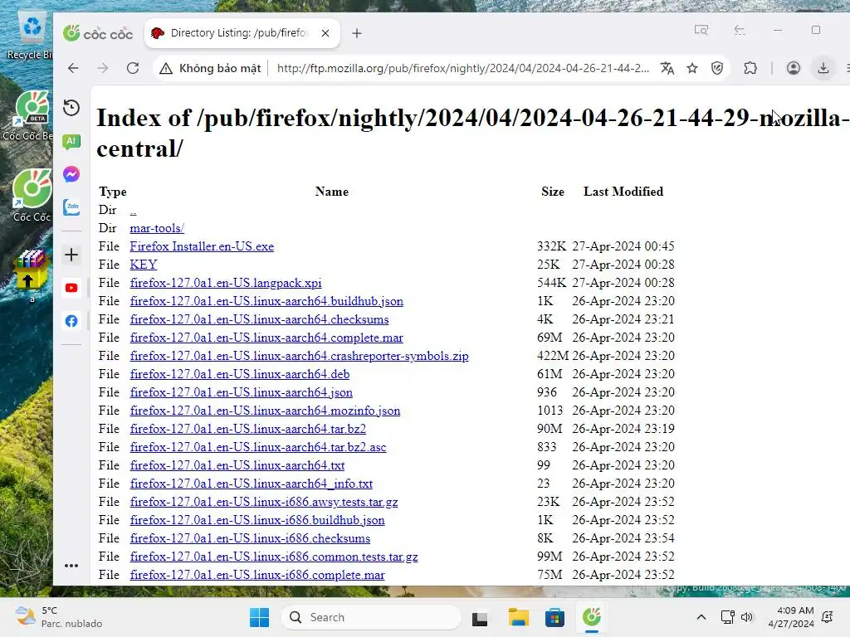
Task: Open Zalo in the sidebar
Action: tap(71, 207)
